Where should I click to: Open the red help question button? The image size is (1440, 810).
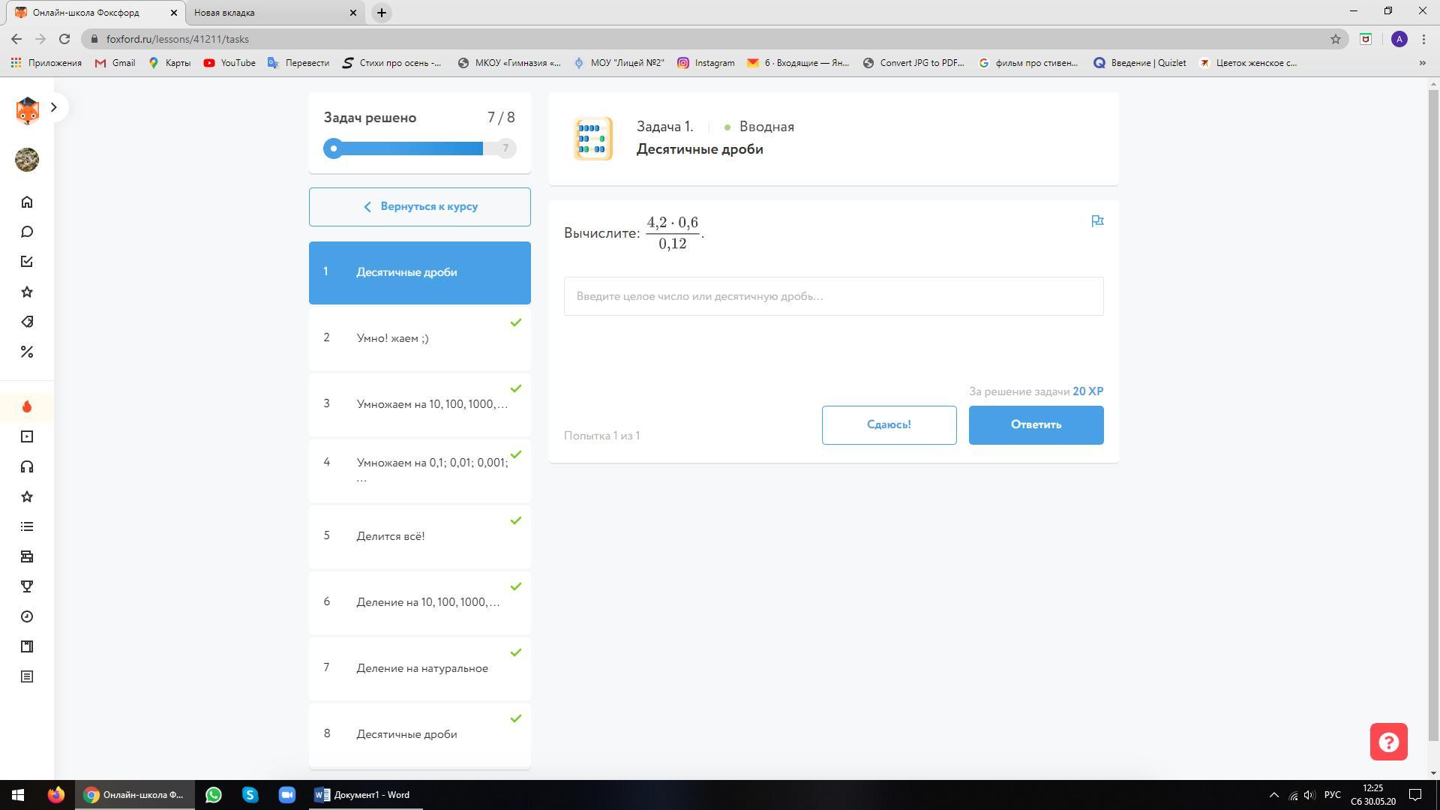[1388, 742]
